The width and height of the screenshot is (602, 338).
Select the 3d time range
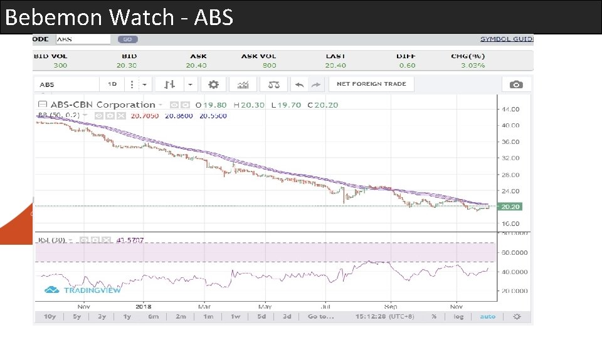287,317
